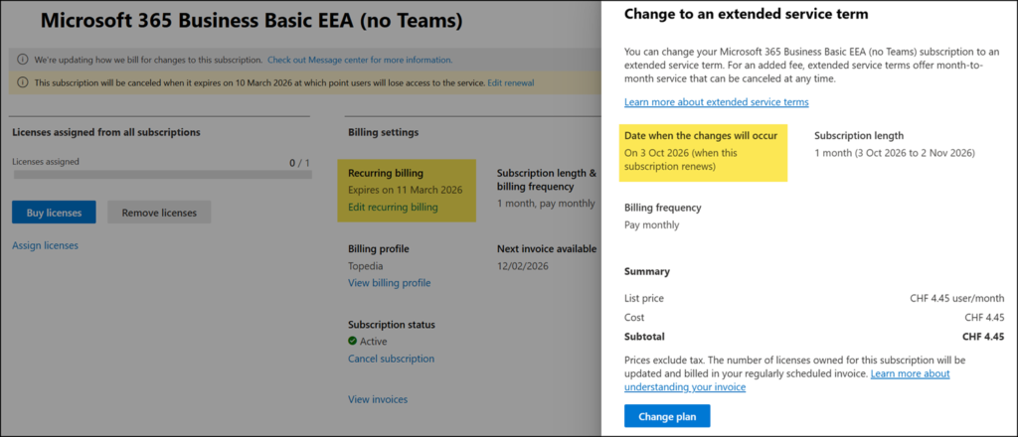Click 'Change to an extended service term' heading
This screenshot has width=1018, height=437.
(746, 14)
